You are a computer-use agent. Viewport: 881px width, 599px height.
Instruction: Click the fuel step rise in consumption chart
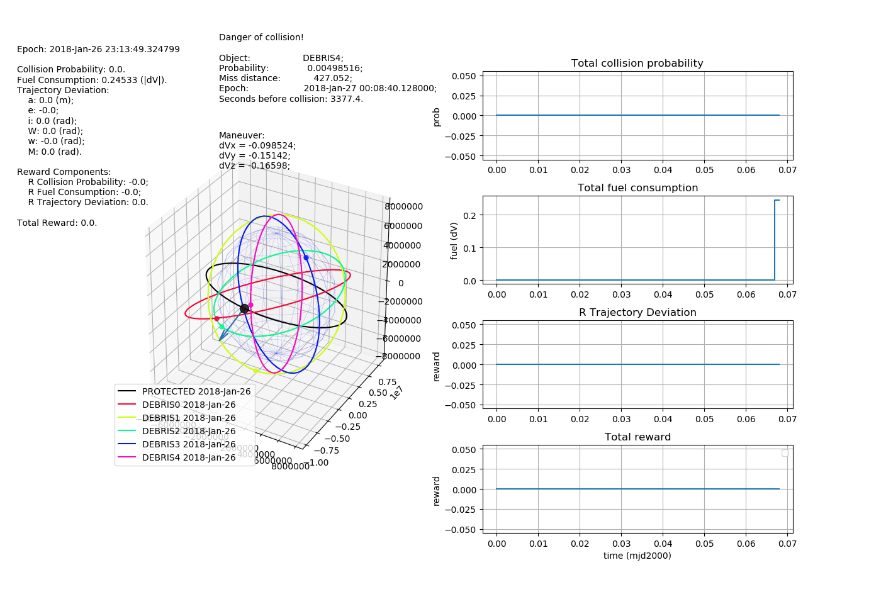pos(775,240)
